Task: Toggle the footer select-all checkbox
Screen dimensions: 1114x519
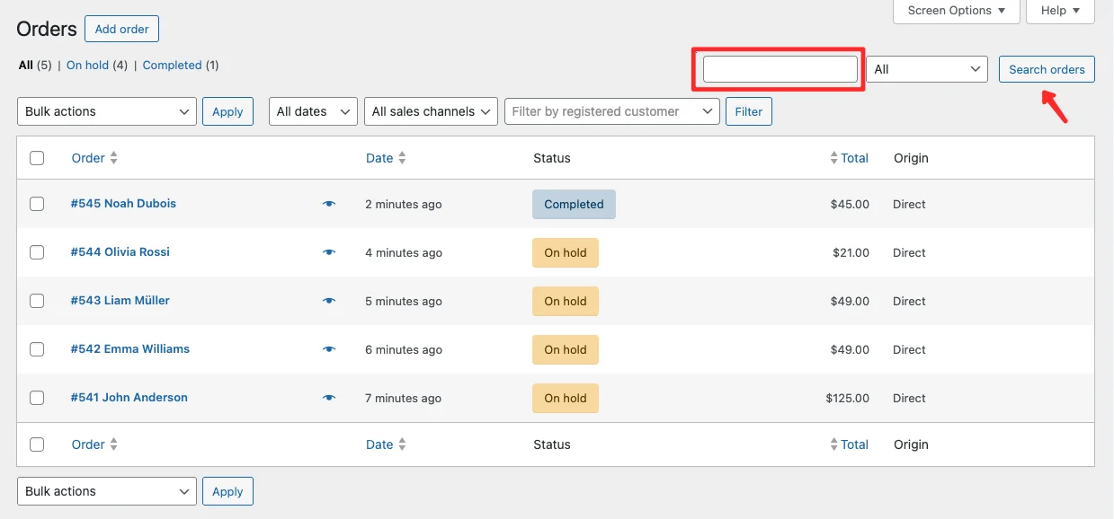Action: click(37, 444)
